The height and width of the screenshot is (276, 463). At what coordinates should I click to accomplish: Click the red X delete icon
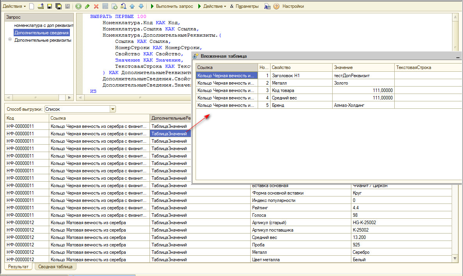[x=96, y=6]
